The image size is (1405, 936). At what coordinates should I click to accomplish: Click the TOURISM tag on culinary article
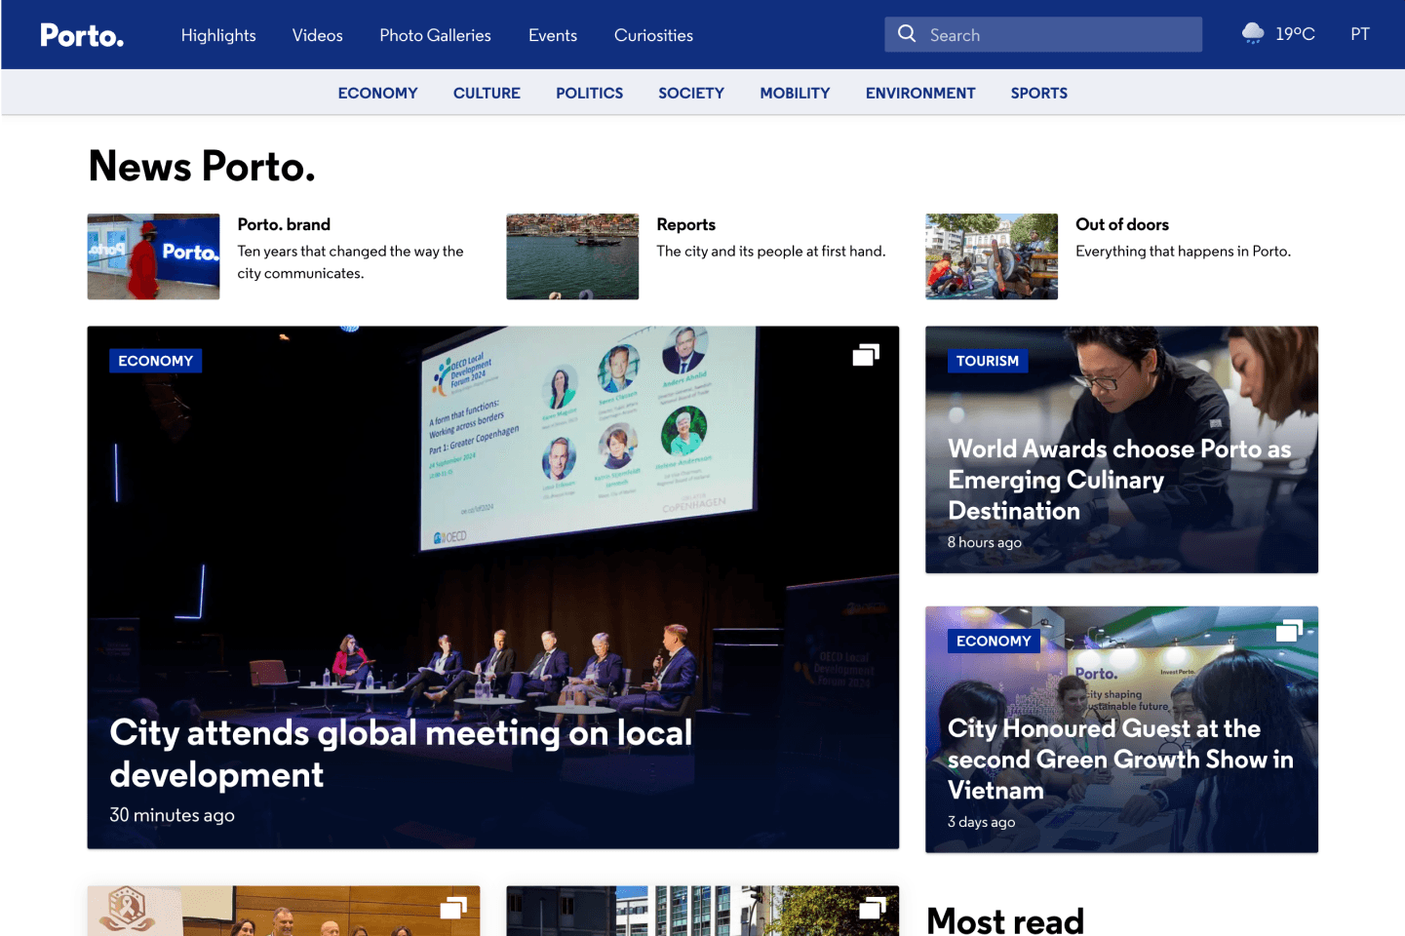point(987,361)
